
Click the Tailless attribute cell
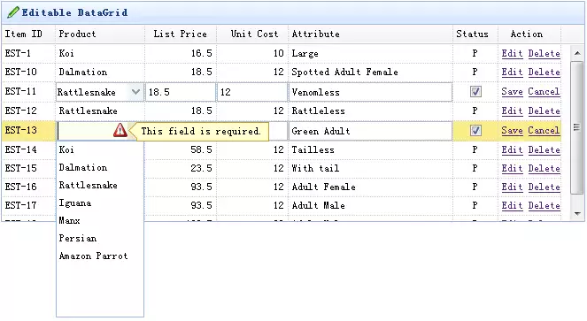click(x=370, y=150)
